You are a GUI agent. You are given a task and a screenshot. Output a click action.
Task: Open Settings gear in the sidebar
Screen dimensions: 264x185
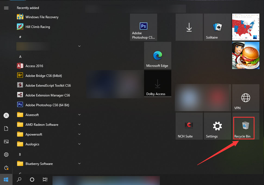[x=6, y=155]
